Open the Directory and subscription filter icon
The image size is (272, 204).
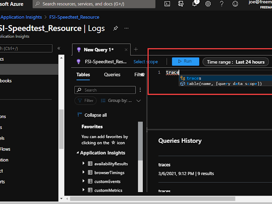(181, 4)
